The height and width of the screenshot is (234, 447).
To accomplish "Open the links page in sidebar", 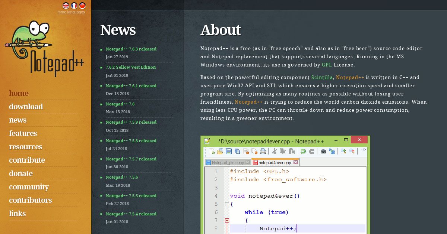I will click(18, 214).
